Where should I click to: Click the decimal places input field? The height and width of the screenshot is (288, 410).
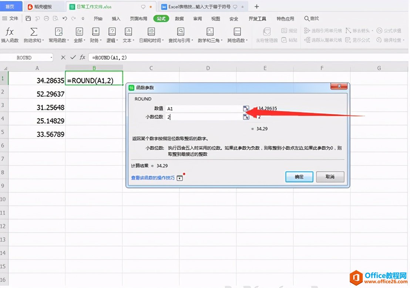pyautogui.click(x=204, y=117)
